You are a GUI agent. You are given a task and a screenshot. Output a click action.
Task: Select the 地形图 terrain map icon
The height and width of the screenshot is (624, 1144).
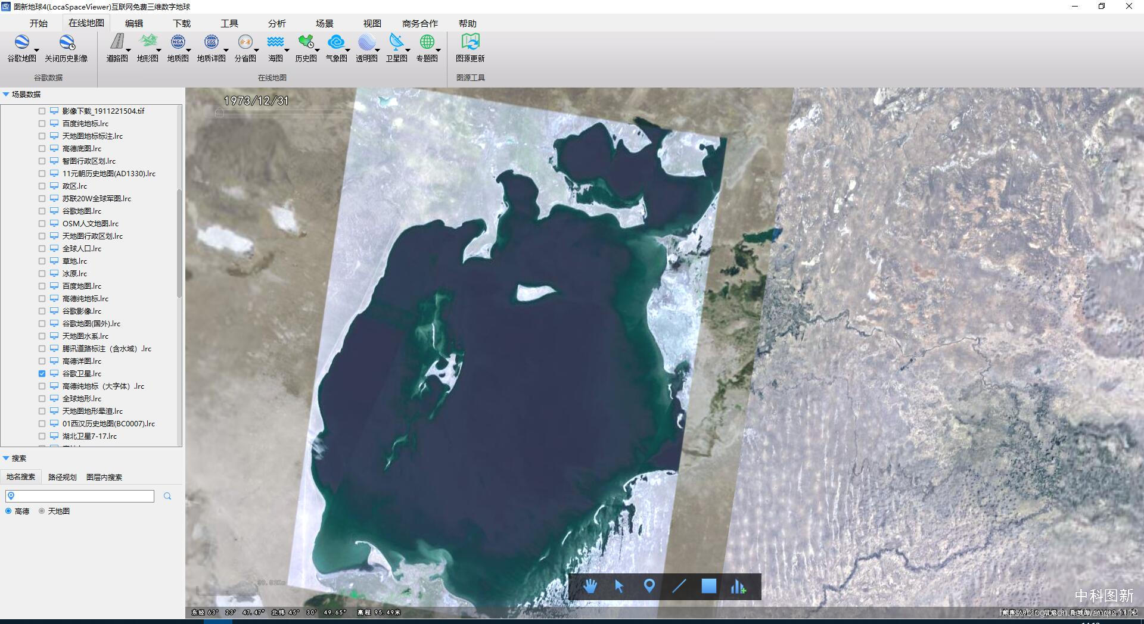point(147,42)
